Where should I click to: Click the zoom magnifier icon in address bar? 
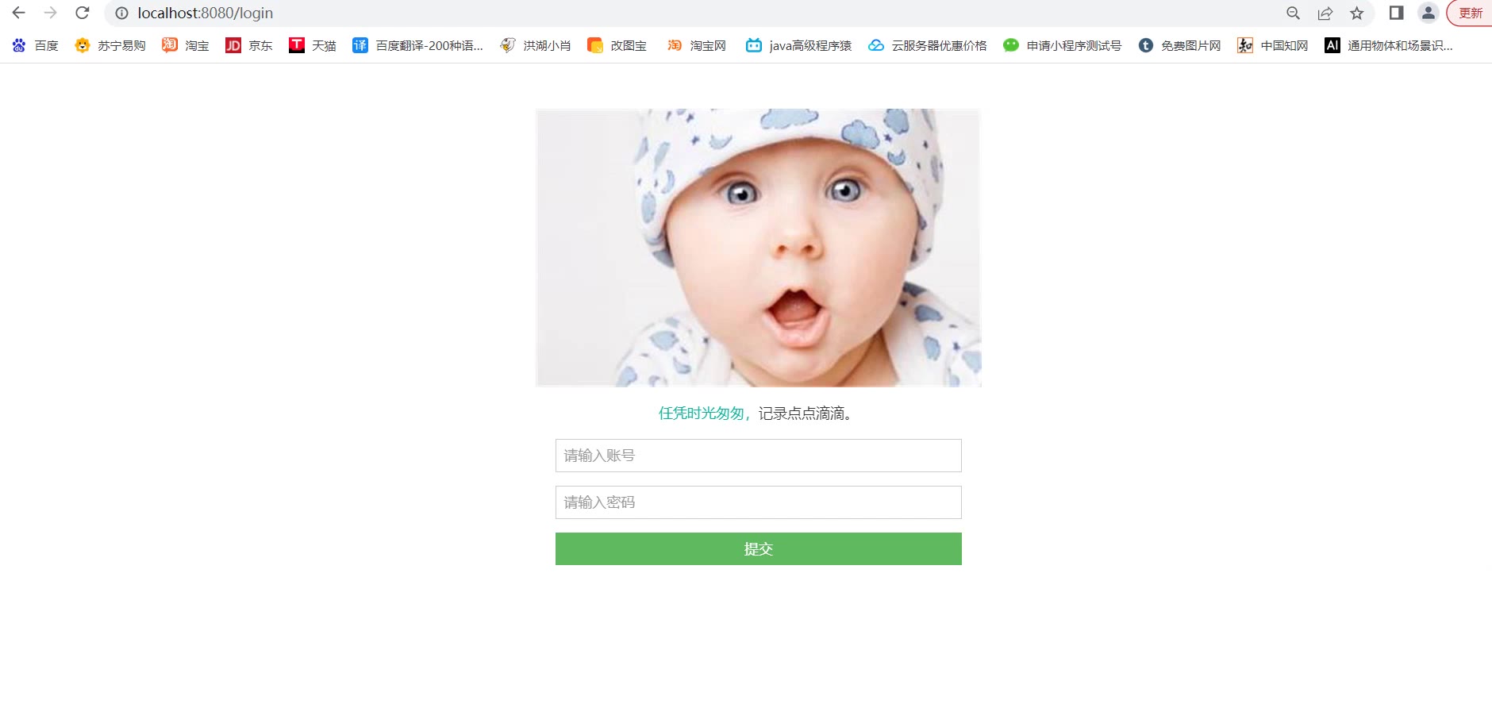point(1293,13)
